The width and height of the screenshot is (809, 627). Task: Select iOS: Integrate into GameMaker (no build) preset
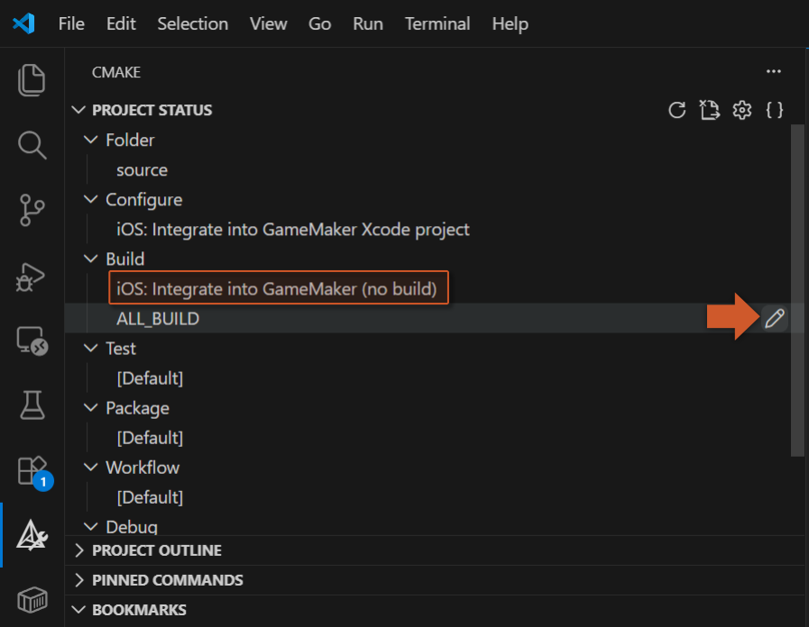279,288
